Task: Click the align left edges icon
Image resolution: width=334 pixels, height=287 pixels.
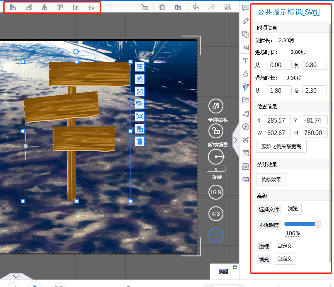Action: [13, 7]
